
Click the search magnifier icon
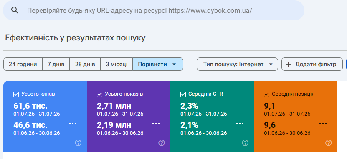coord(15,10)
